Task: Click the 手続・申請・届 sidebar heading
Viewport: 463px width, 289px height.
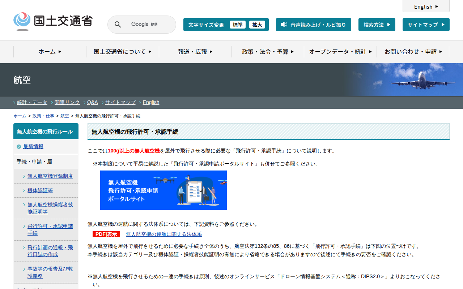Action: click(x=34, y=161)
